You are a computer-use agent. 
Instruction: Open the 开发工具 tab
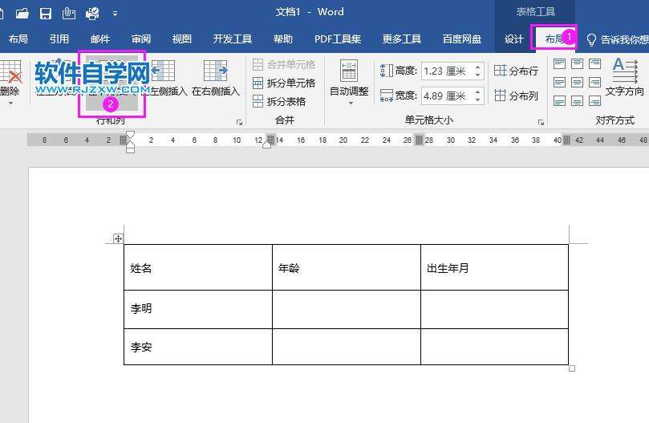click(232, 39)
